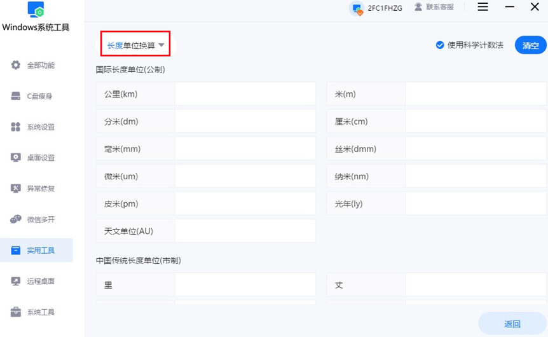
Task: Click the 清空 clear button
Action: click(x=531, y=45)
